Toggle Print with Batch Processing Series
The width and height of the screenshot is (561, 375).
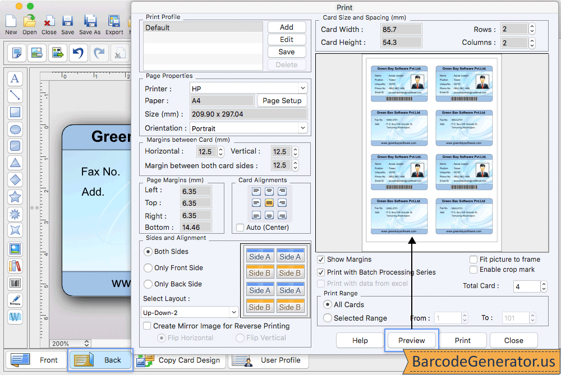pyautogui.click(x=321, y=272)
